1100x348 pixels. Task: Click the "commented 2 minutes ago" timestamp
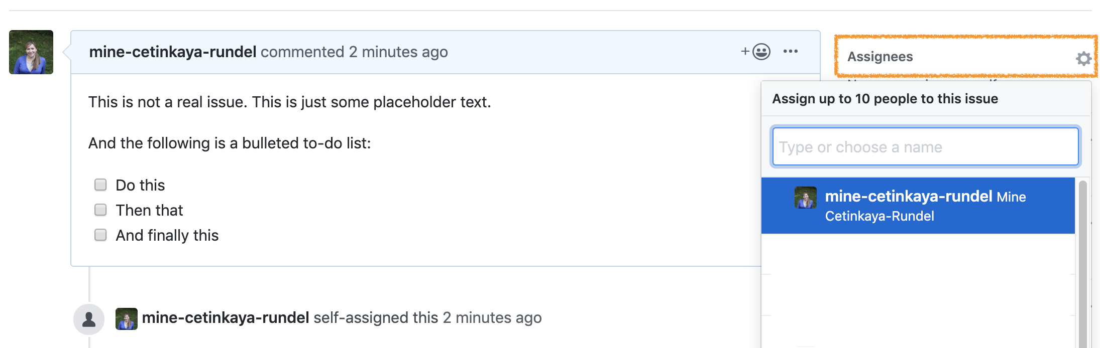tap(354, 52)
